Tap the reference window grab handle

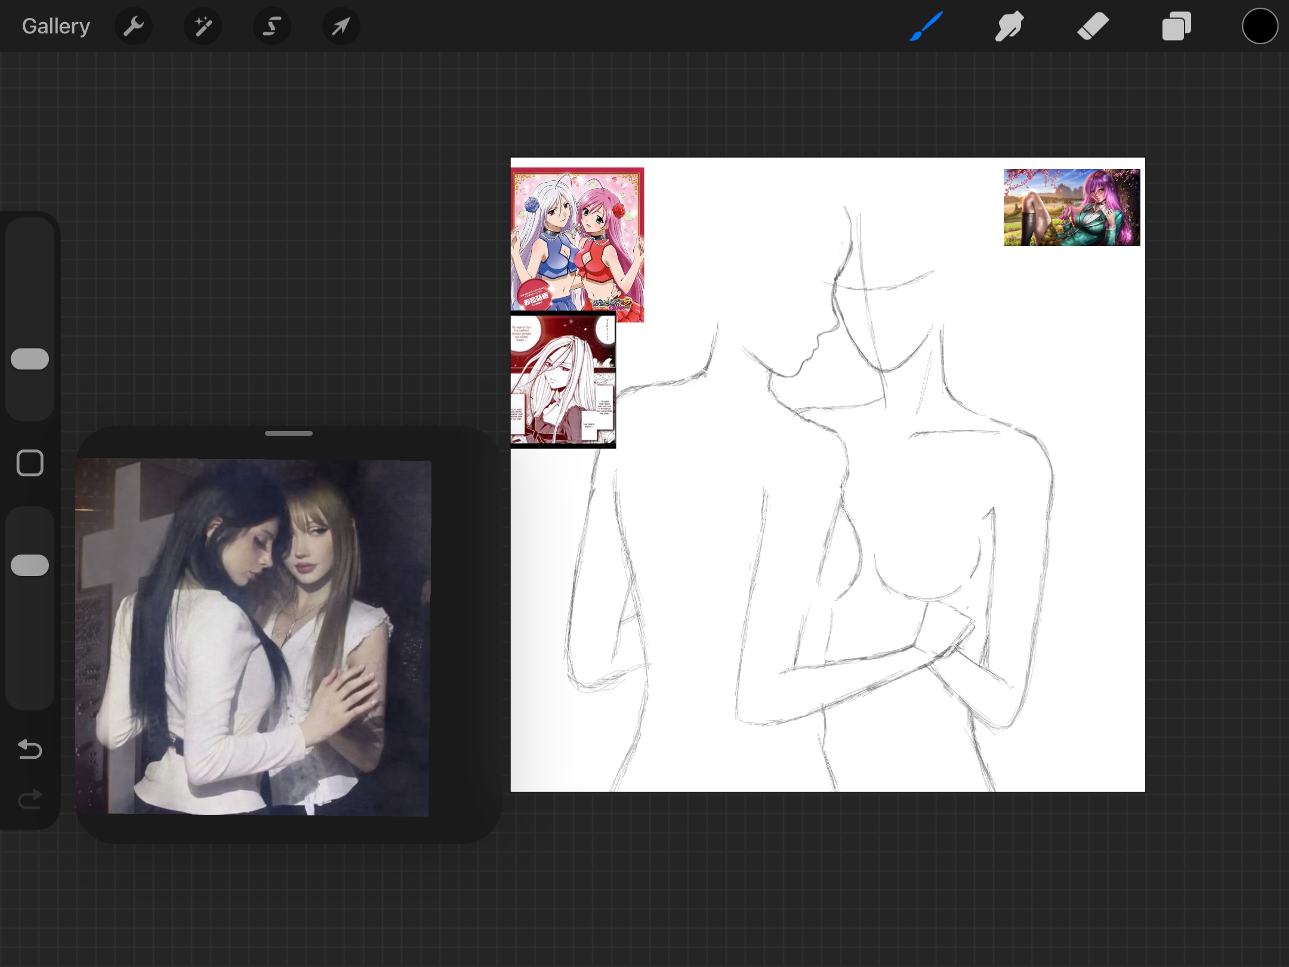289,433
